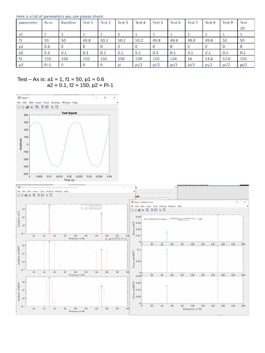This screenshot has width=265, height=353.
Task: Click Open File icon in Figure 4 toolbar
Action: 135,210
